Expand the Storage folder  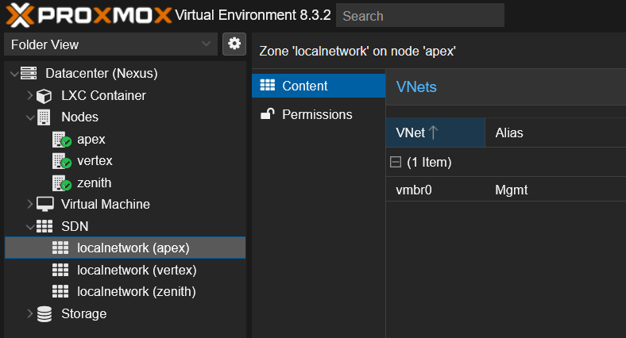(30, 313)
